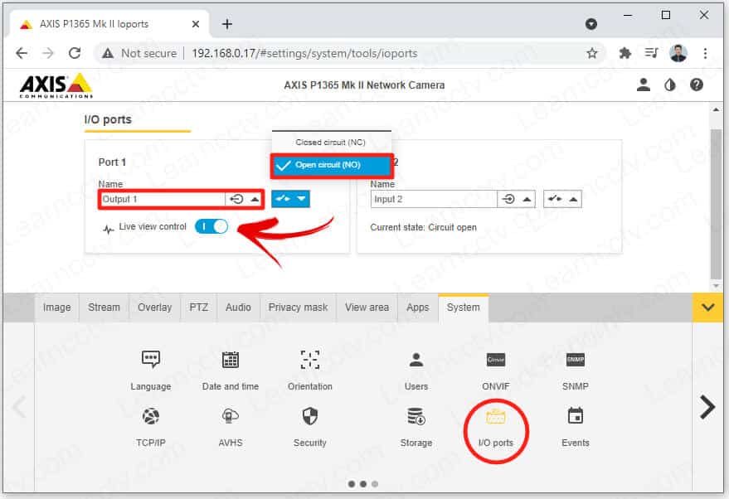Screen dimensions: 729x499
Task: Click the Input 2 name field
Action: (x=433, y=199)
